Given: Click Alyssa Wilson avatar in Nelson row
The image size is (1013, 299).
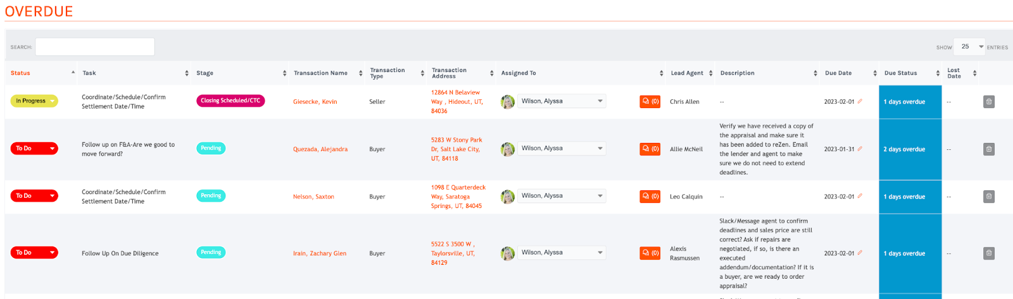Looking at the screenshot, I should [x=508, y=197].
